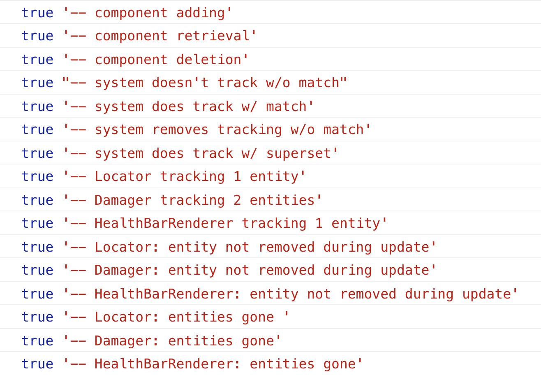541x375 pixels.
Task: Click 'Damager: entity not removed during update' message
Action: (x=249, y=270)
